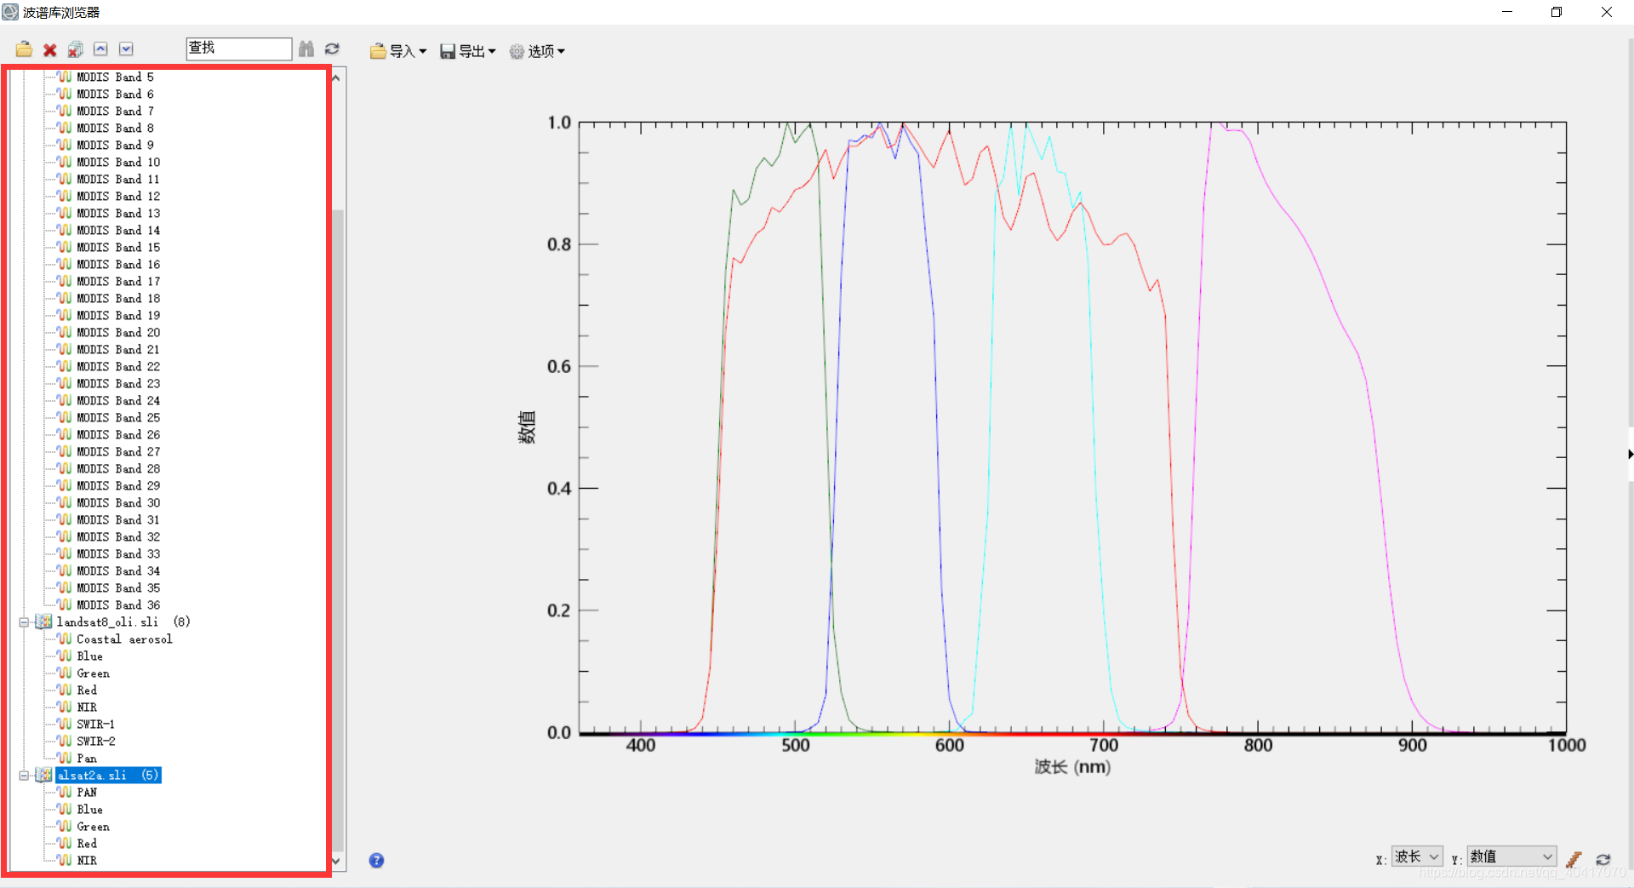1634x888 pixels.
Task: Click the landsat8_oli.sli library icon
Action: (x=44, y=622)
